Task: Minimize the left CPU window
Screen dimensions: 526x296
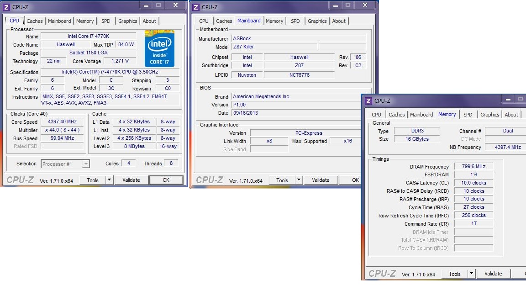Action: tap(146, 5)
